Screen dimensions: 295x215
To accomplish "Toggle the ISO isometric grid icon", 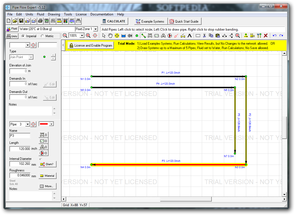I will point(78,21).
